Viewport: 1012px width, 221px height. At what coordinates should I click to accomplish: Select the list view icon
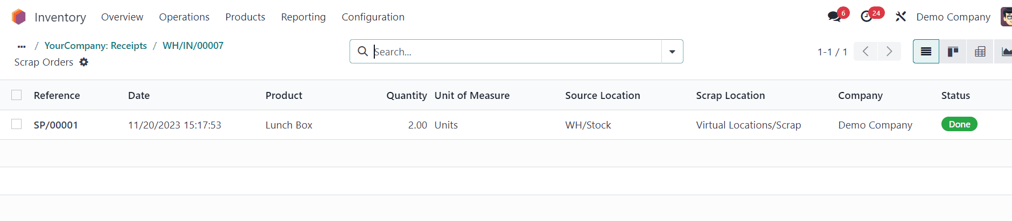point(926,52)
